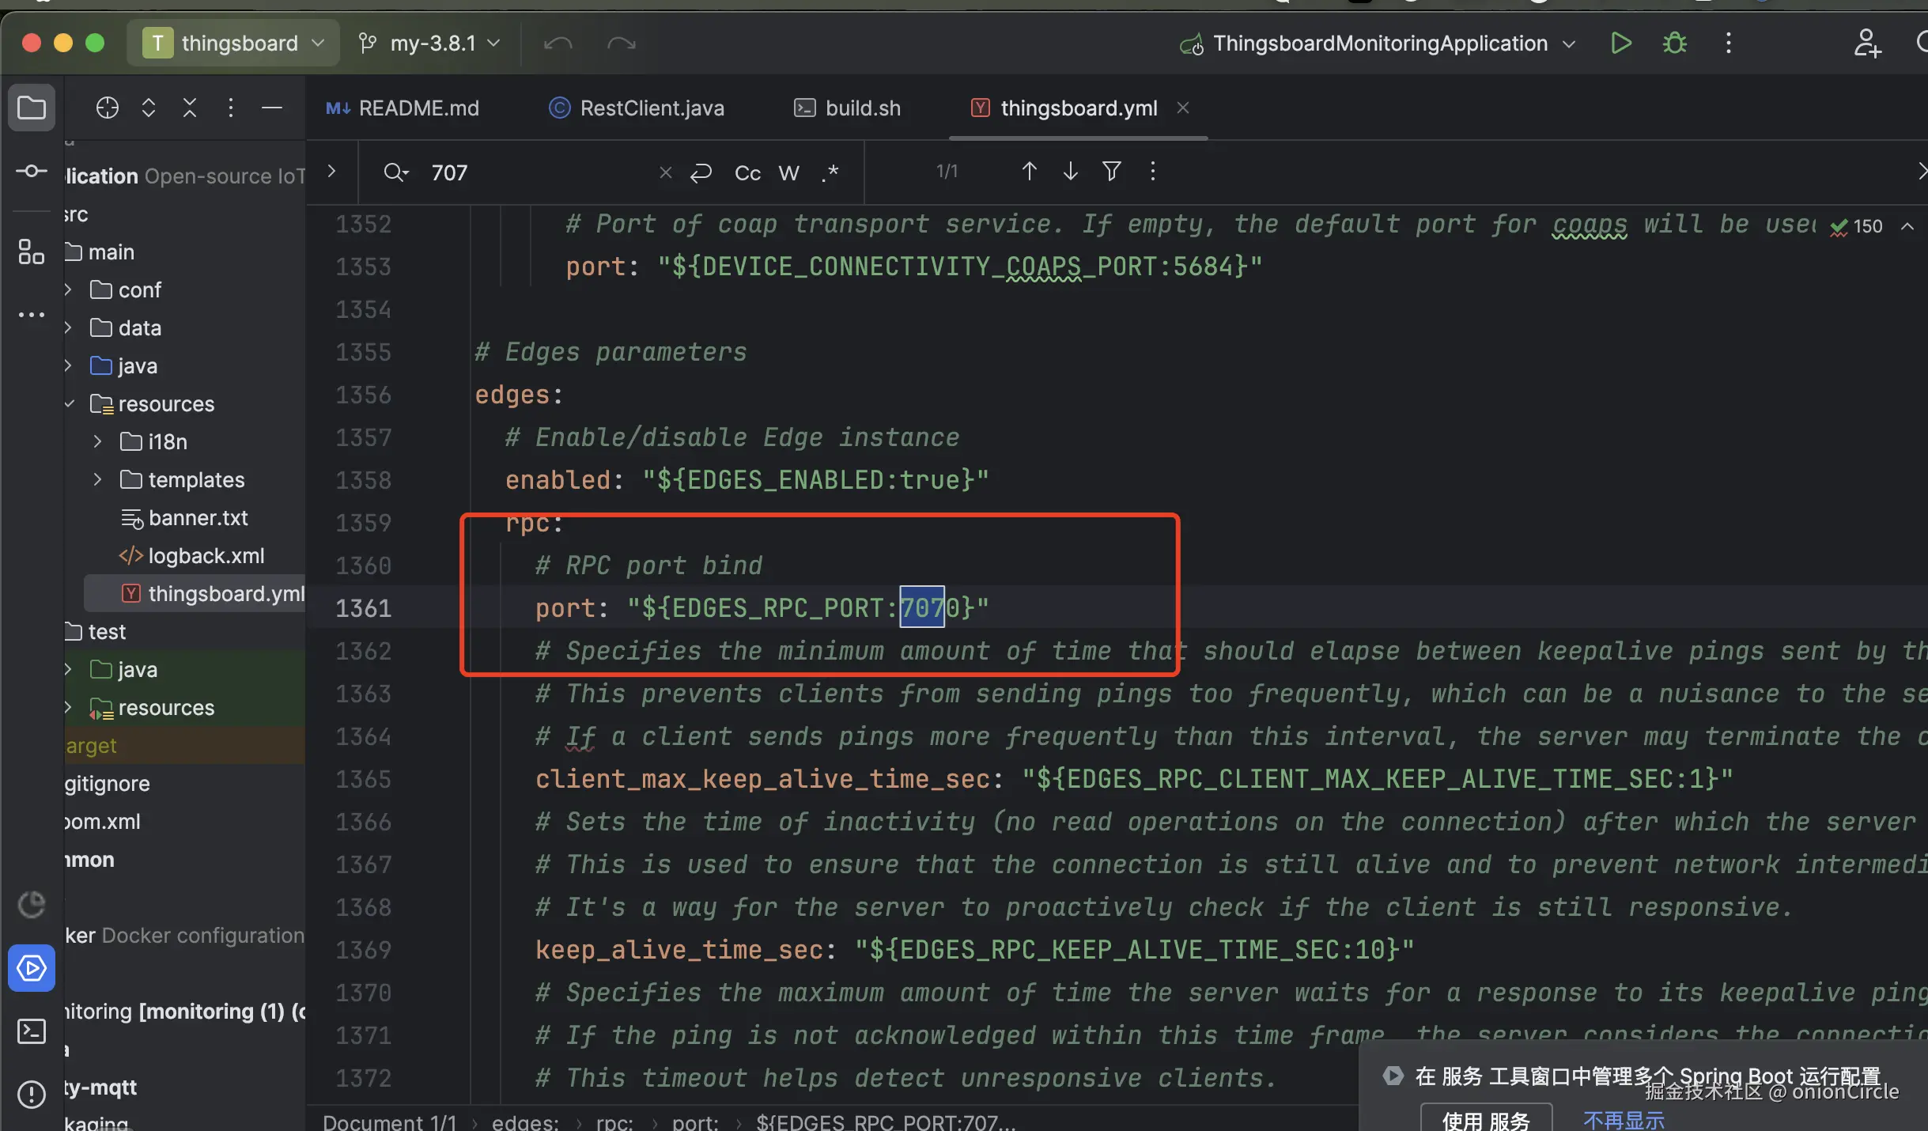Viewport: 1928px width, 1131px height.
Task: Click the 使用 服务 button
Action: pos(1485,1120)
